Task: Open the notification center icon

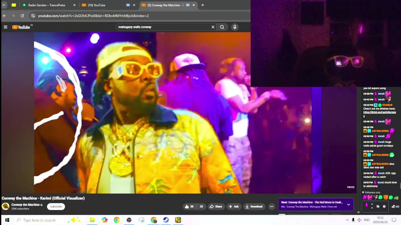Action: [x=394, y=220]
